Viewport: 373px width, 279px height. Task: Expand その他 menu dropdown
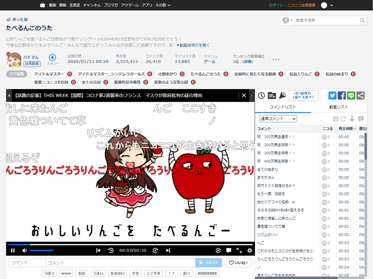(163, 5)
